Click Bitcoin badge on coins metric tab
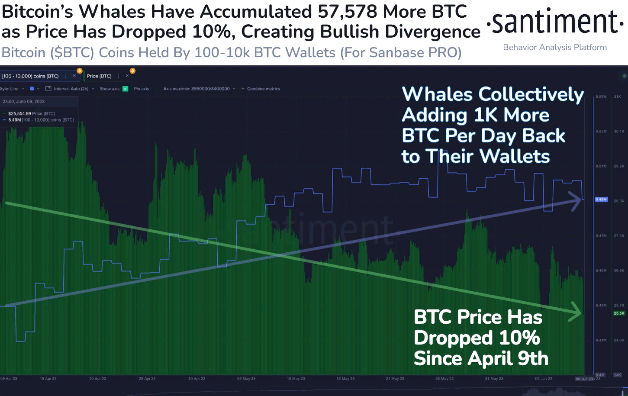Image resolution: width=628 pixels, height=396 pixels. coord(79,71)
